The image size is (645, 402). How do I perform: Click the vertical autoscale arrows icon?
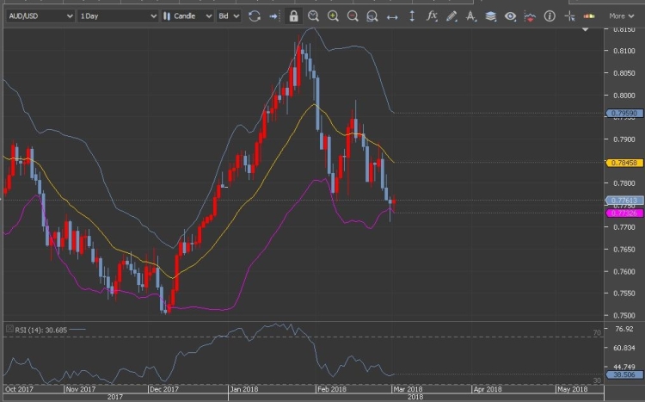pos(412,15)
